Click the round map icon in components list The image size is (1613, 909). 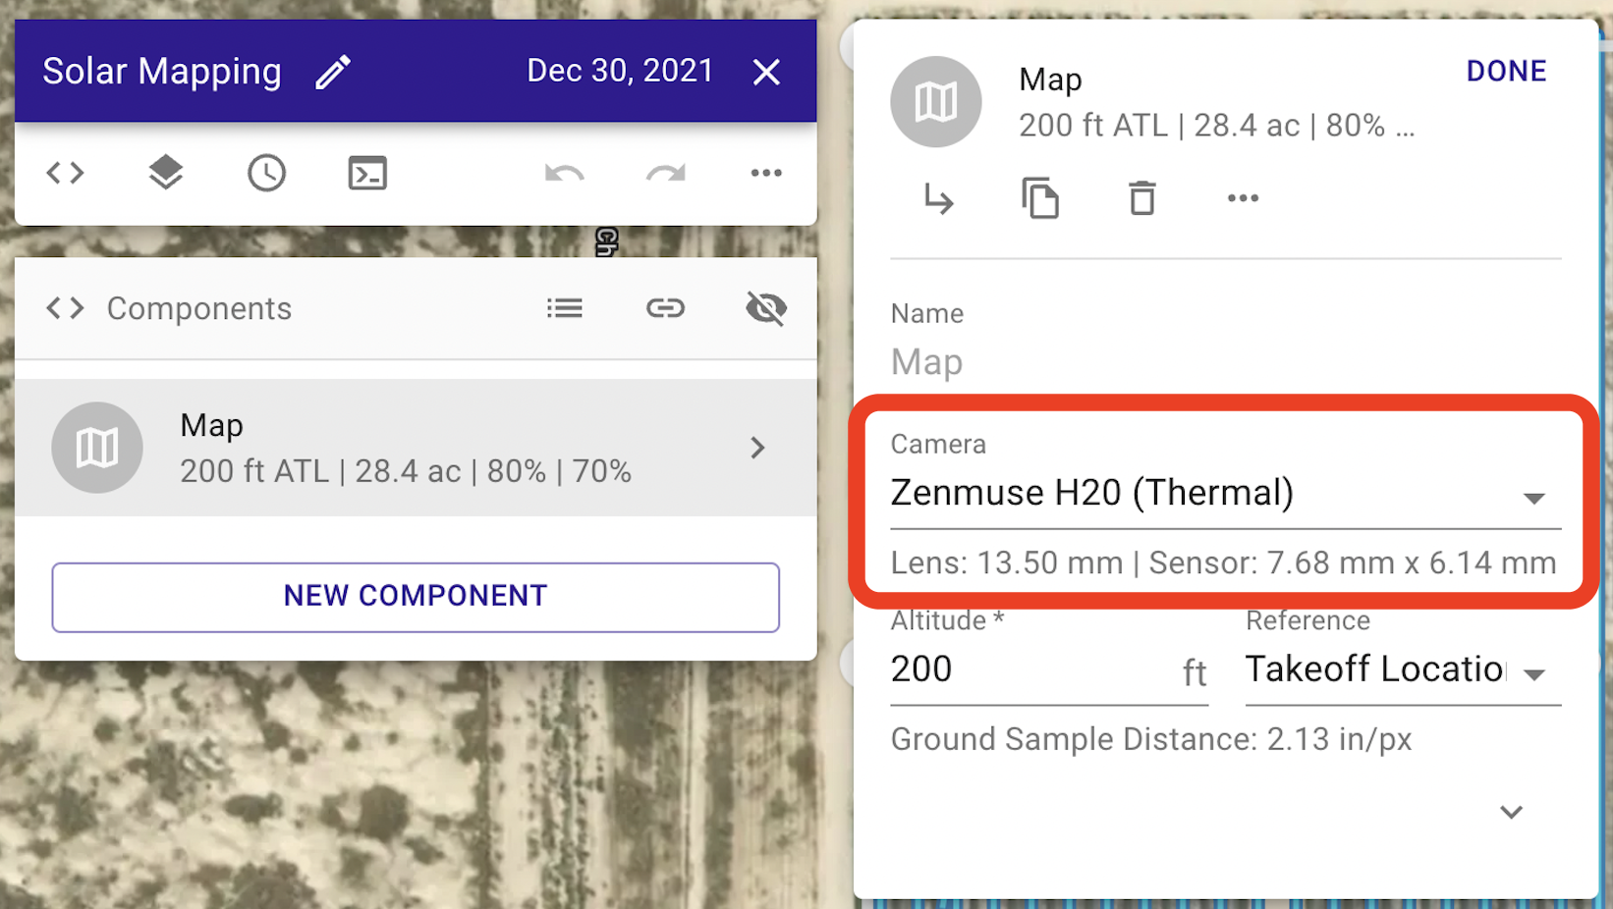97,448
